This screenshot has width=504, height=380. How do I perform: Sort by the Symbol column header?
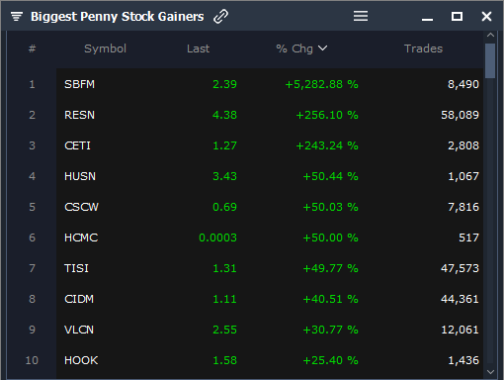pyautogui.click(x=105, y=48)
